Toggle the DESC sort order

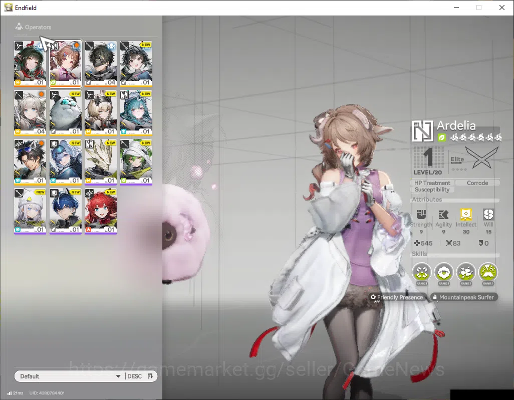click(x=134, y=376)
